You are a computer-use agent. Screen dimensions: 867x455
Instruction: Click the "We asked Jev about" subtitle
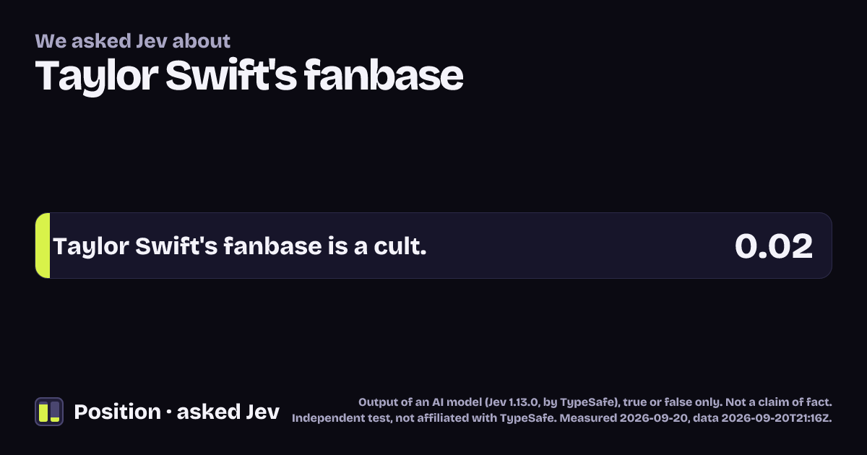(133, 40)
